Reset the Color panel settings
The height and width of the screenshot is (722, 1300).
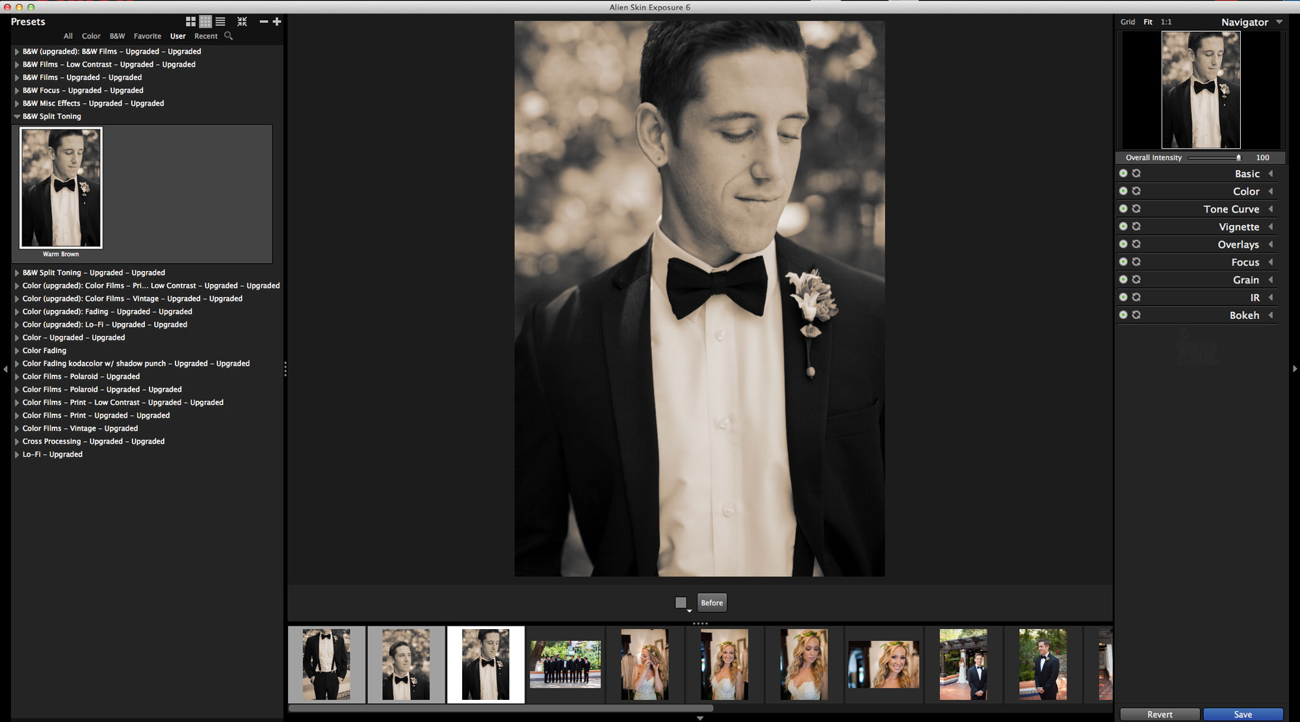click(x=1136, y=191)
